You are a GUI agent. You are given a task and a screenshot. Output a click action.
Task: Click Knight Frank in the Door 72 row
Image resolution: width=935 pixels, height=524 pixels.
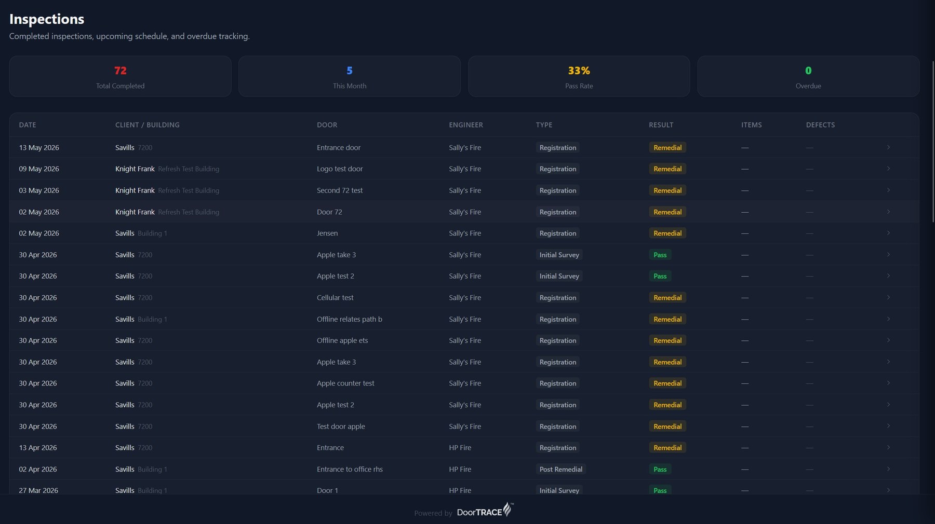point(135,212)
